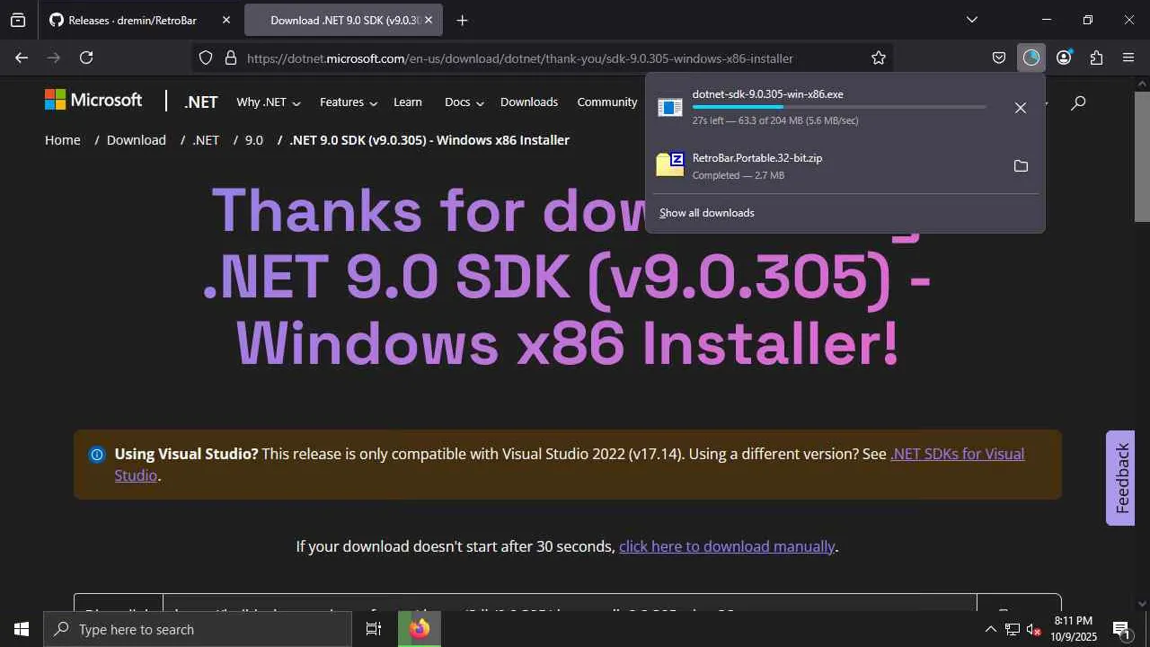Open the Downloads nav item

point(529,102)
